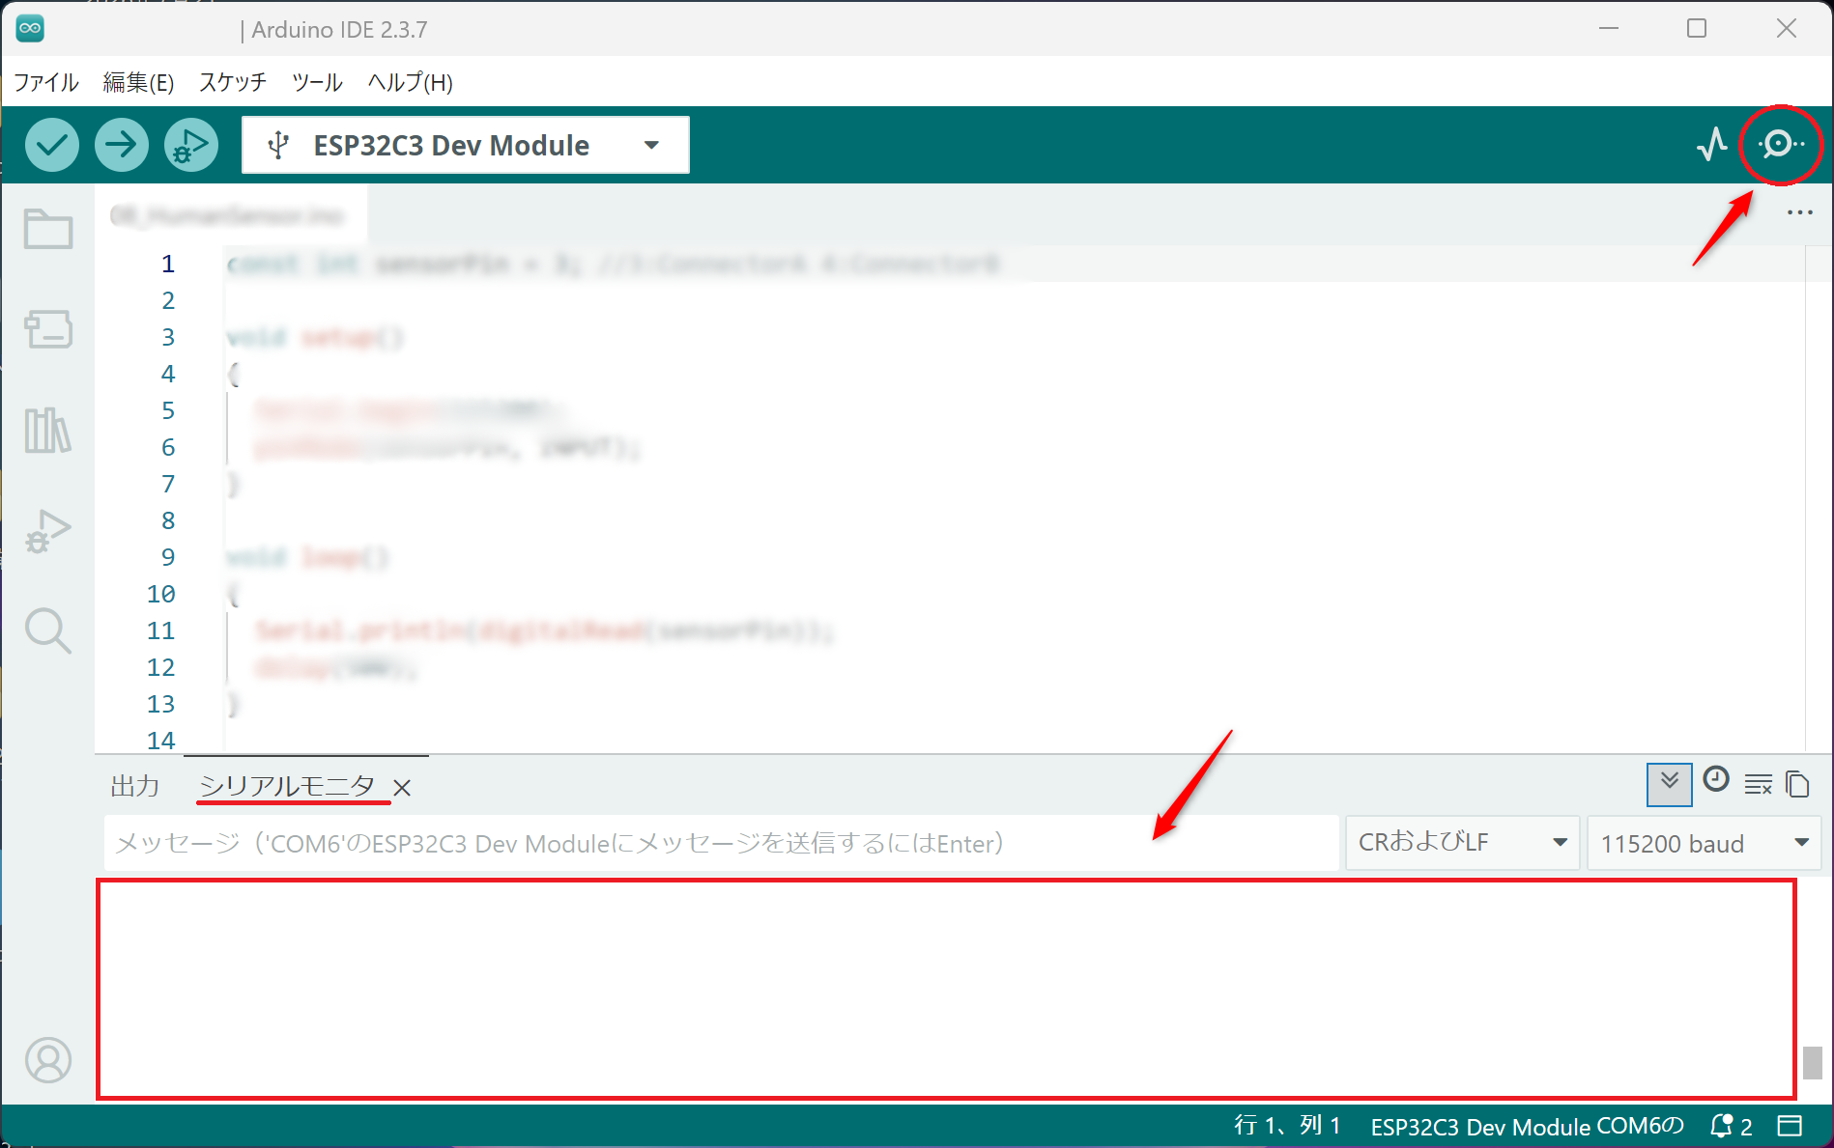The height and width of the screenshot is (1148, 1834).
Task: Clear serial monitor output with lines icon
Action: pos(1759,784)
